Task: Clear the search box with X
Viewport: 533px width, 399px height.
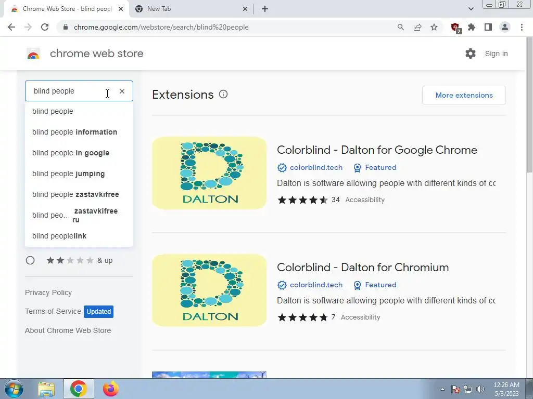Action: point(122,91)
